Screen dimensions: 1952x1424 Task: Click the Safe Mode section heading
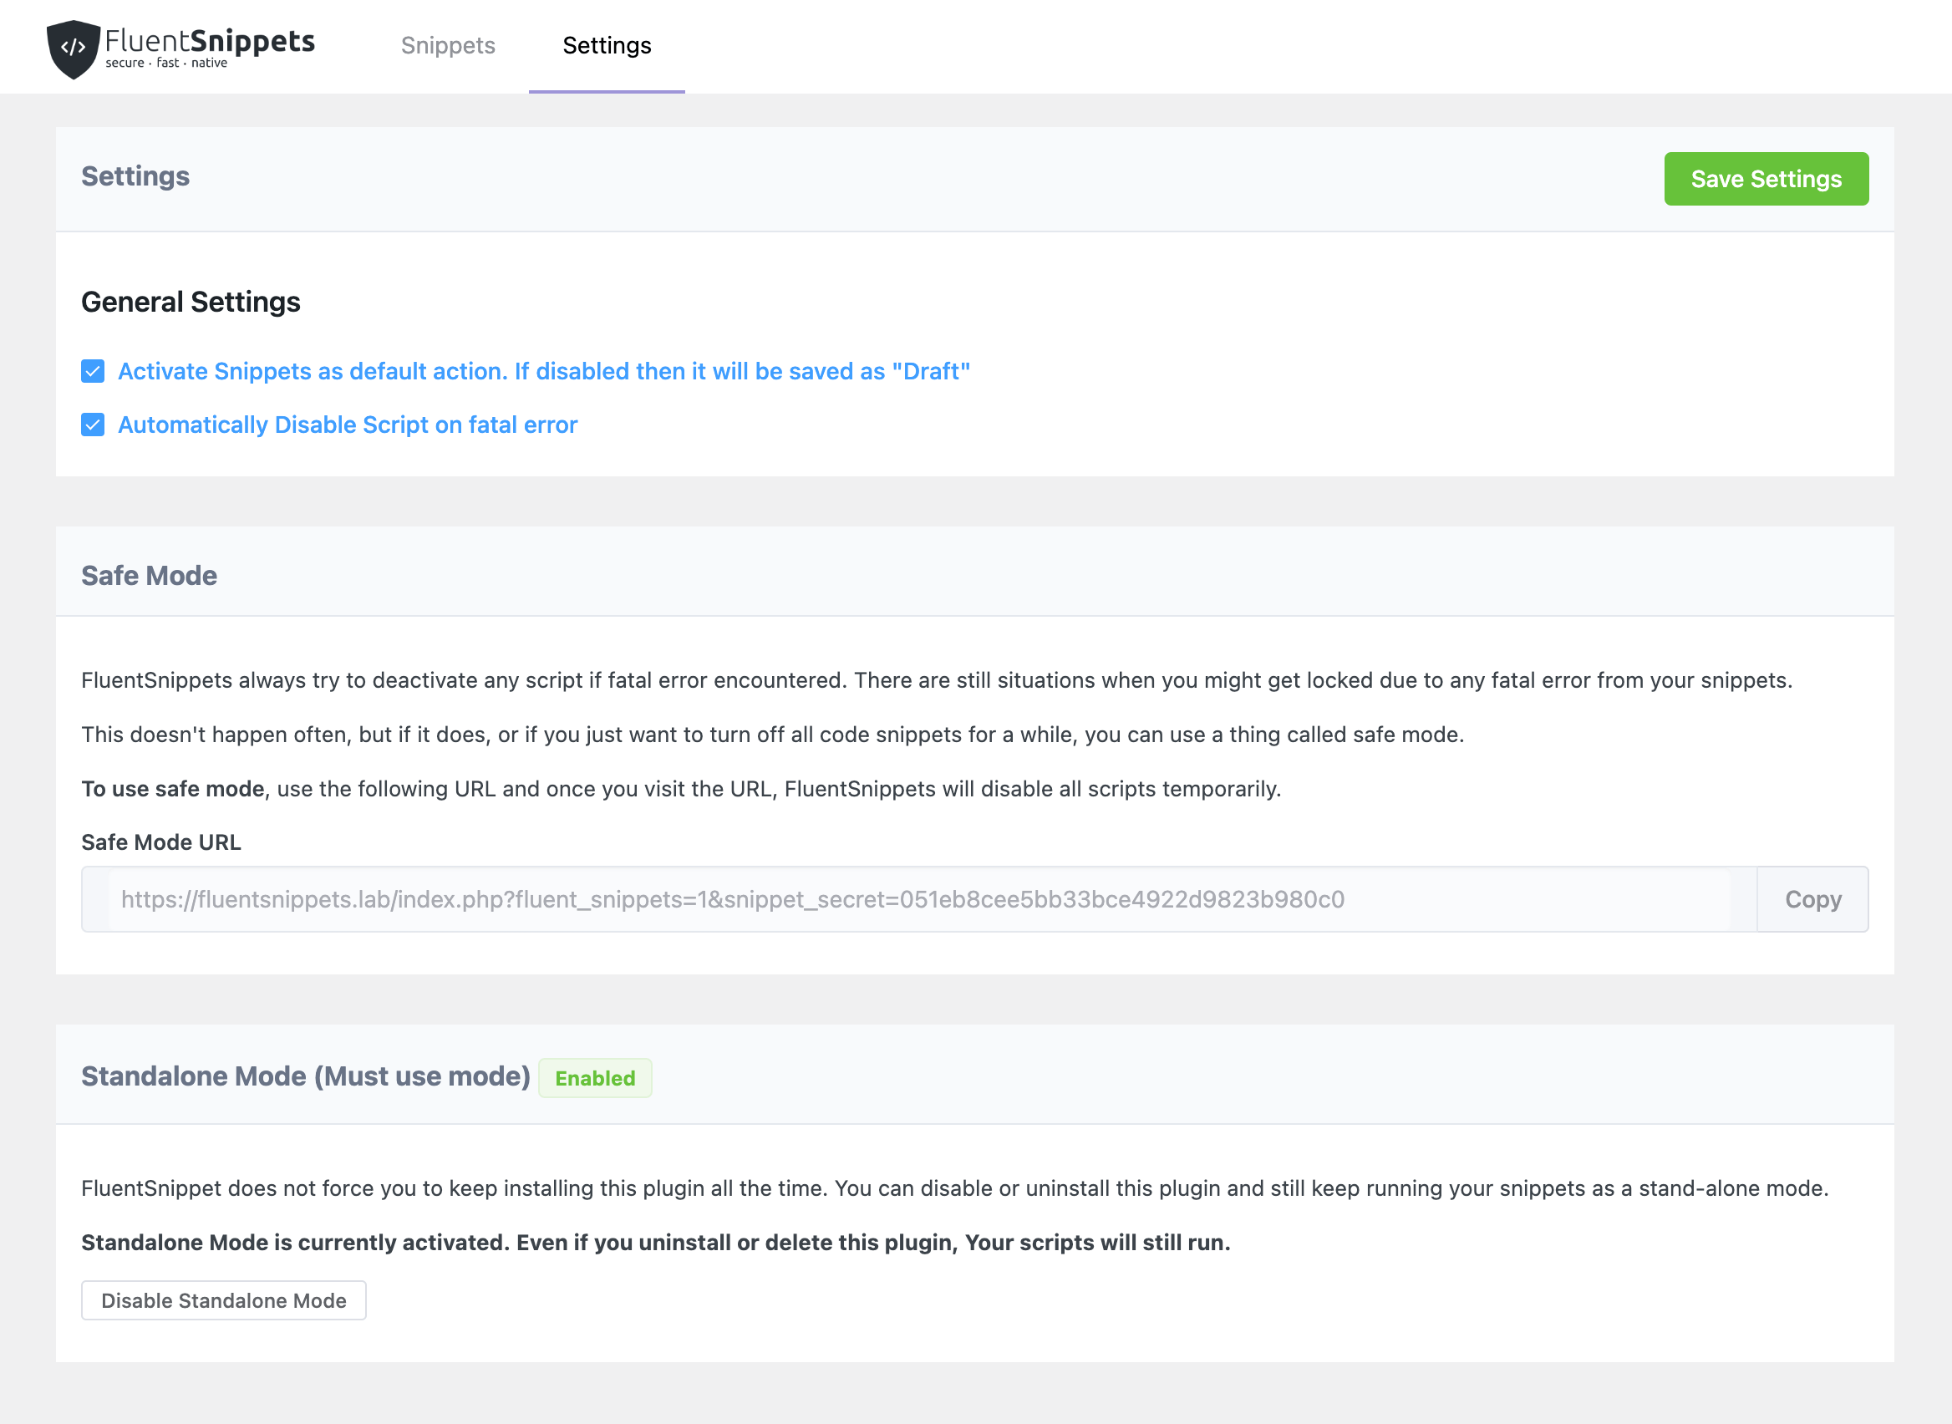click(149, 575)
